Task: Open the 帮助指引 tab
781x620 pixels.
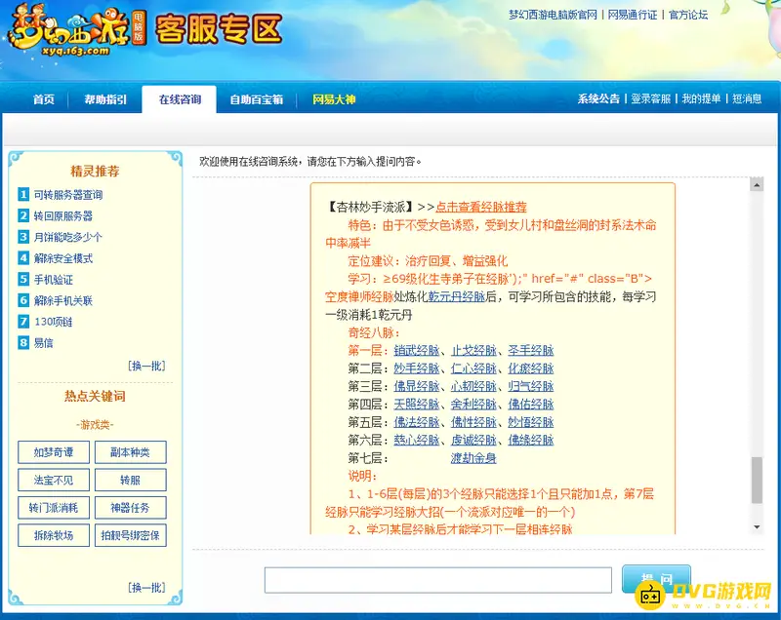Action: click(105, 99)
